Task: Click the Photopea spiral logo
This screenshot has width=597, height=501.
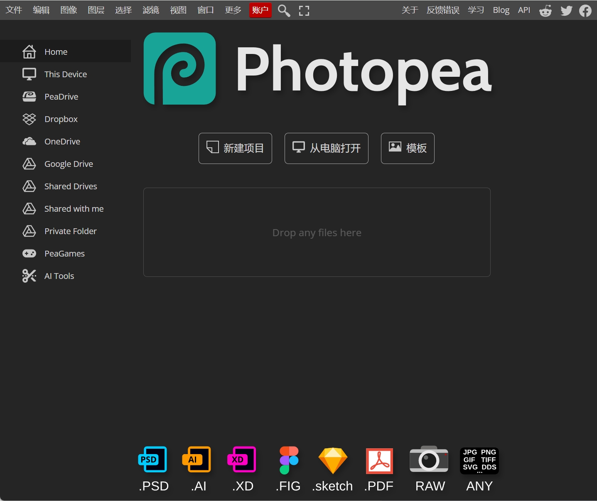Action: tap(179, 68)
